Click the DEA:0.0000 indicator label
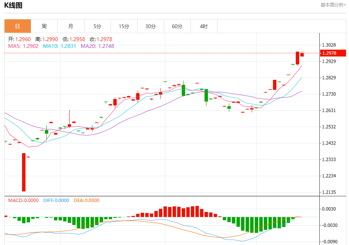Viewport: 349px width, 245px height. point(87,200)
